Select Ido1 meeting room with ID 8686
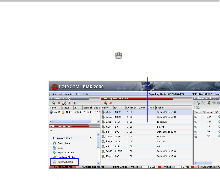Viewport: 220px width, 180px height. pyautogui.click(x=147, y=122)
